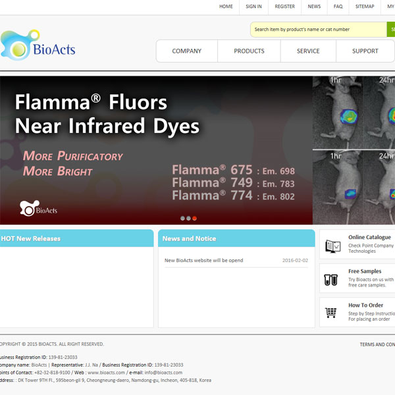Screen dimensions: 395x395
Task: Click the product search input field
Action: click(x=319, y=30)
